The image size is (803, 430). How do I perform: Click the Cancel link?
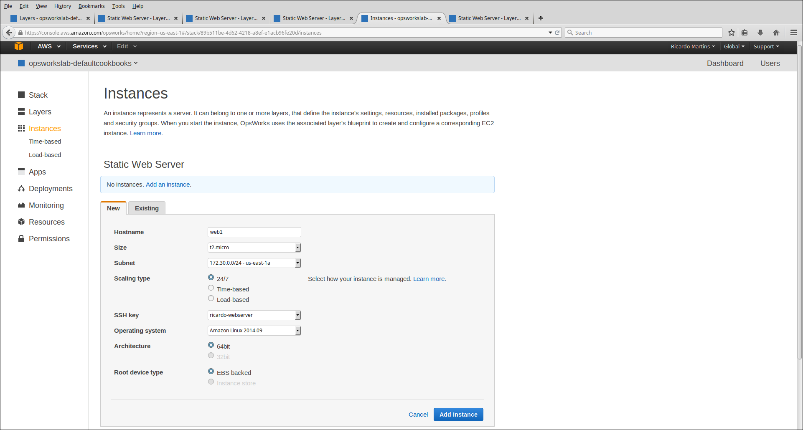418,415
